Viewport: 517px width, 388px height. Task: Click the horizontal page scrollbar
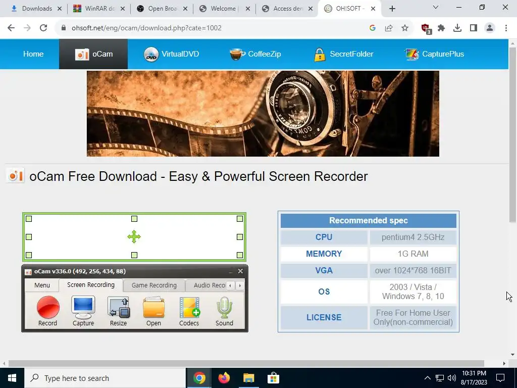click(x=246, y=363)
